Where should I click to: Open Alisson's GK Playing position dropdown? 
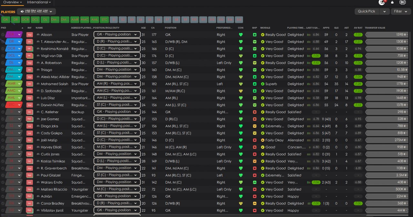[x=117, y=34]
